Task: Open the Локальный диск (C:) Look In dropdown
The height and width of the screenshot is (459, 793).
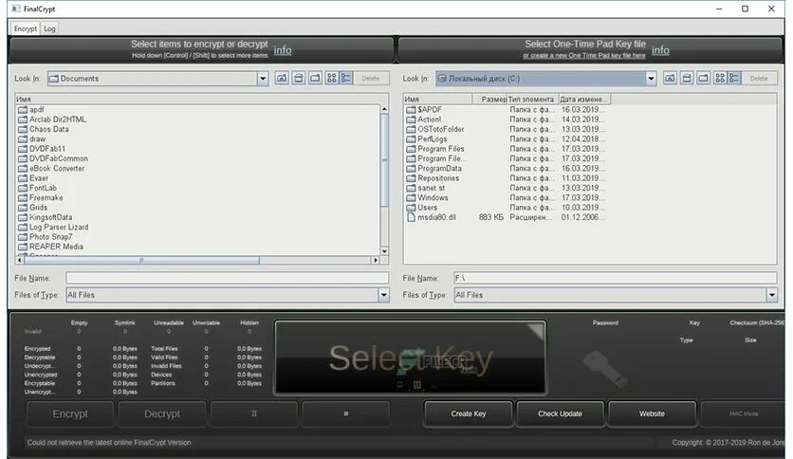Action: click(651, 79)
